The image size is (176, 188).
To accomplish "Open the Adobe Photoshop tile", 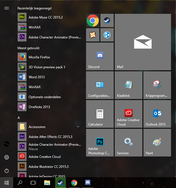I will click(x=100, y=143).
